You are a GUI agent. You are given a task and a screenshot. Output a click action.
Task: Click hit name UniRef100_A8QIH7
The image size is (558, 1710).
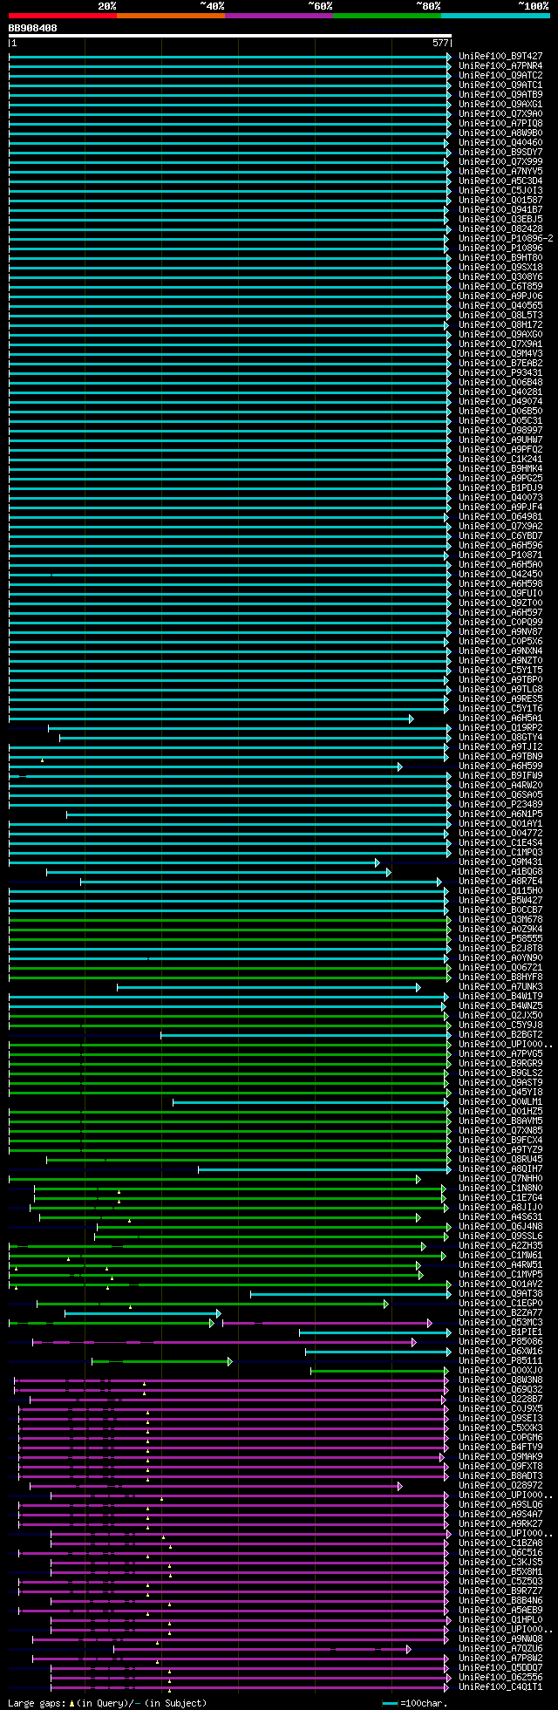point(500,1168)
